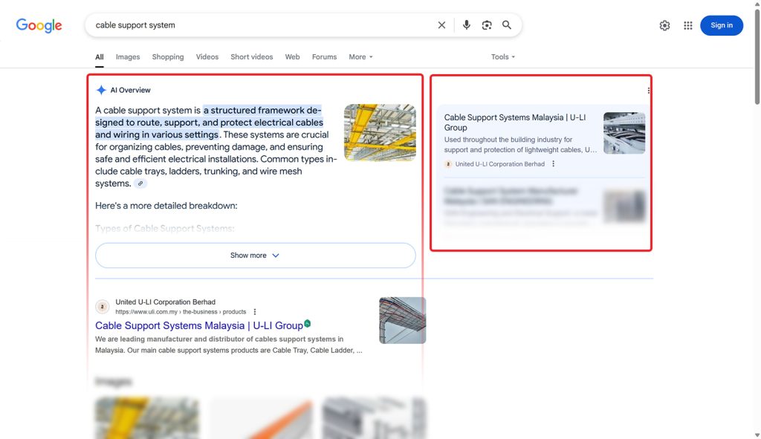The width and height of the screenshot is (761, 439).
Task: Clear the search box with the X icon
Action: [x=441, y=25]
